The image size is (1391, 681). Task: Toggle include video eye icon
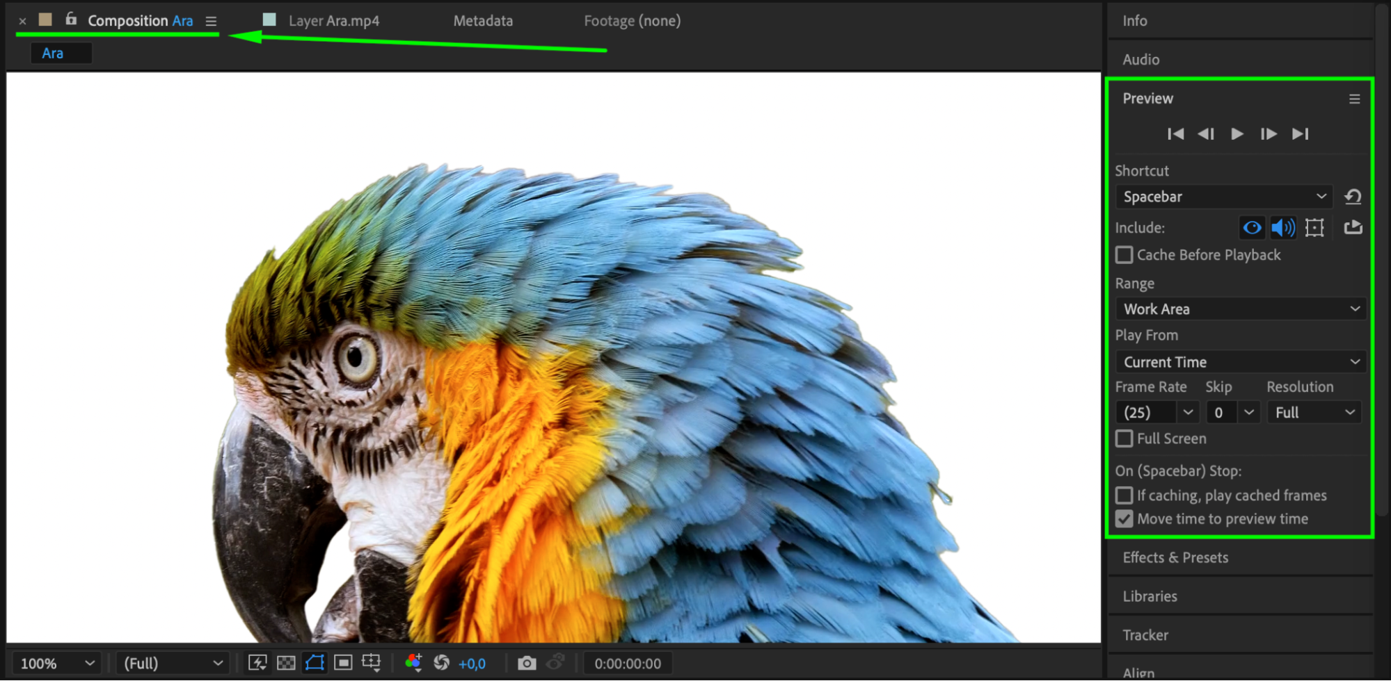pos(1252,227)
